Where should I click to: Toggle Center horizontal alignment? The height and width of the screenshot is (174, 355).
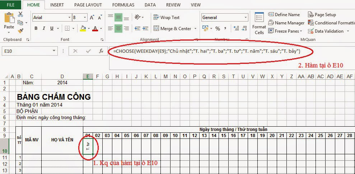[x=118, y=28]
